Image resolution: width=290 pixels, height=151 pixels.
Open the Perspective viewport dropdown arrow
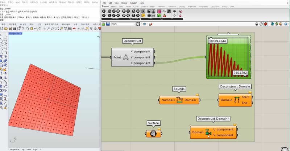tap(21, 33)
